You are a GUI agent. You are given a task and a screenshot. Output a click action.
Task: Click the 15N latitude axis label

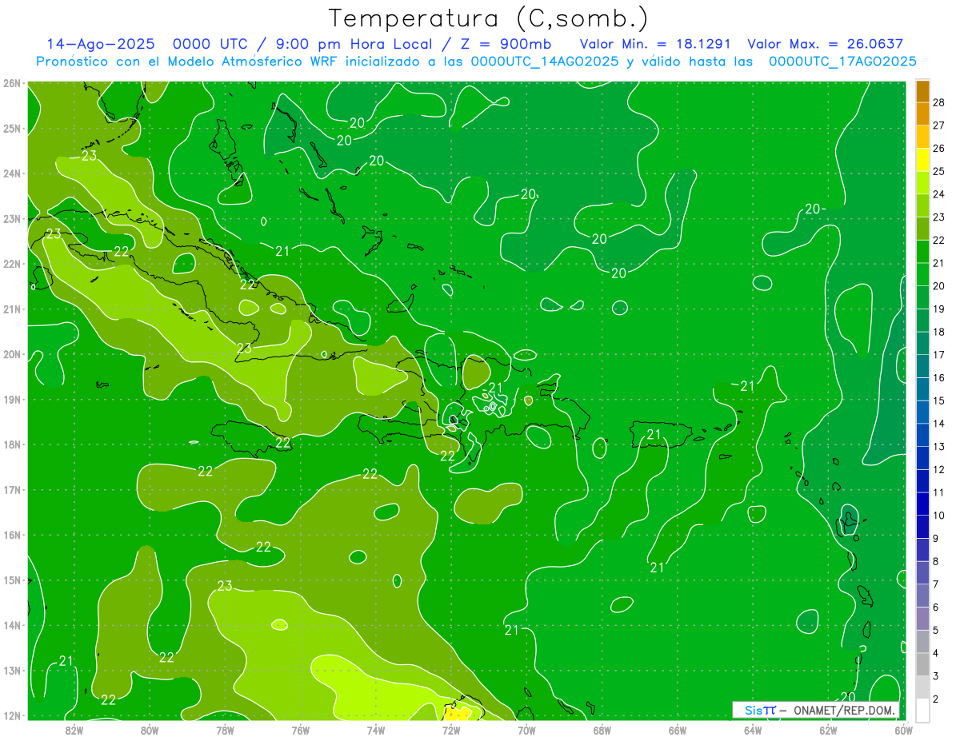tap(12, 580)
